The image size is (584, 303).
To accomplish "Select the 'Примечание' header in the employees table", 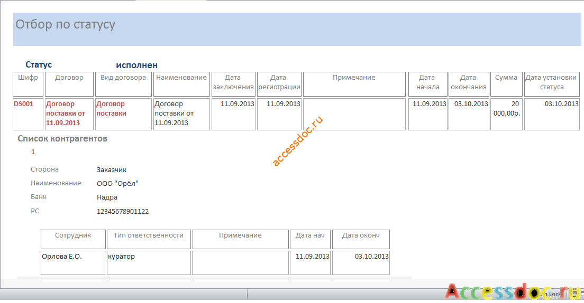I will click(240, 240).
